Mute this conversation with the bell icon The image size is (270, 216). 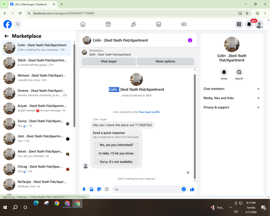click(x=224, y=72)
